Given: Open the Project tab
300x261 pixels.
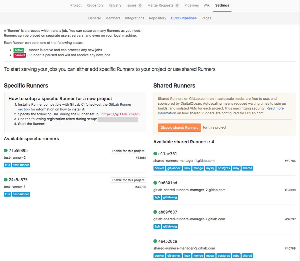Looking at the screenshot, I should pyautogui.click(x=76, y=5).
